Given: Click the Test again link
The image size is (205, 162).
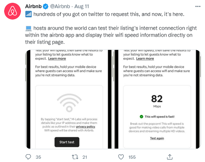Looking at the screenshot, I should click(x=157, y=138).
